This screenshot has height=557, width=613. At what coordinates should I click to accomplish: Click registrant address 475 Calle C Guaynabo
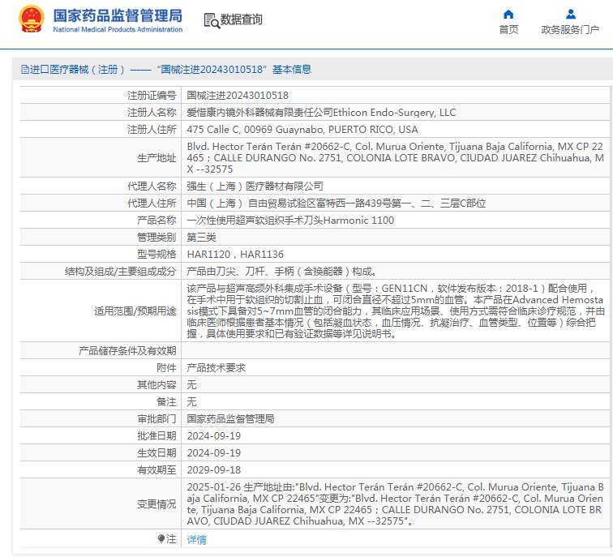click(302, 130)
